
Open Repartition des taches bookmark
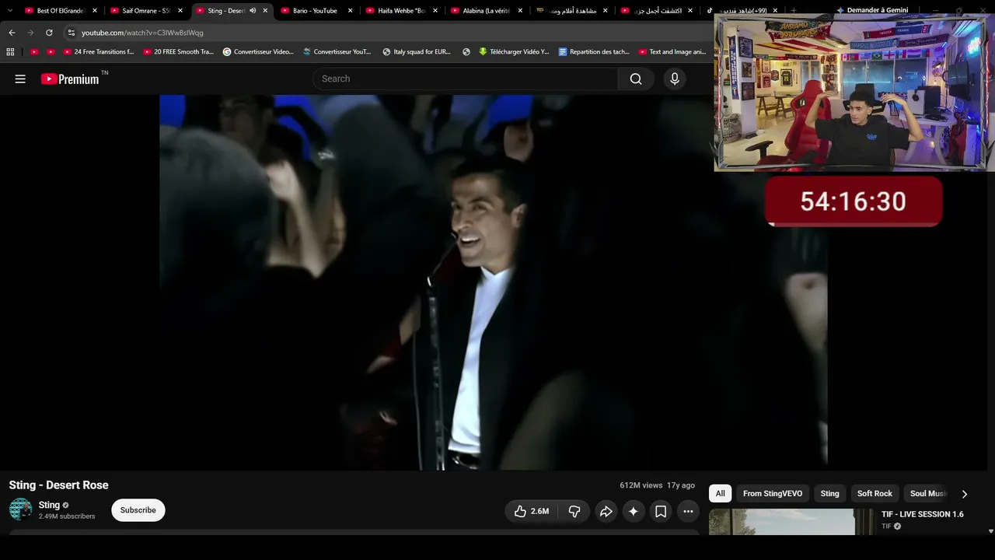[x=594, y=52]
